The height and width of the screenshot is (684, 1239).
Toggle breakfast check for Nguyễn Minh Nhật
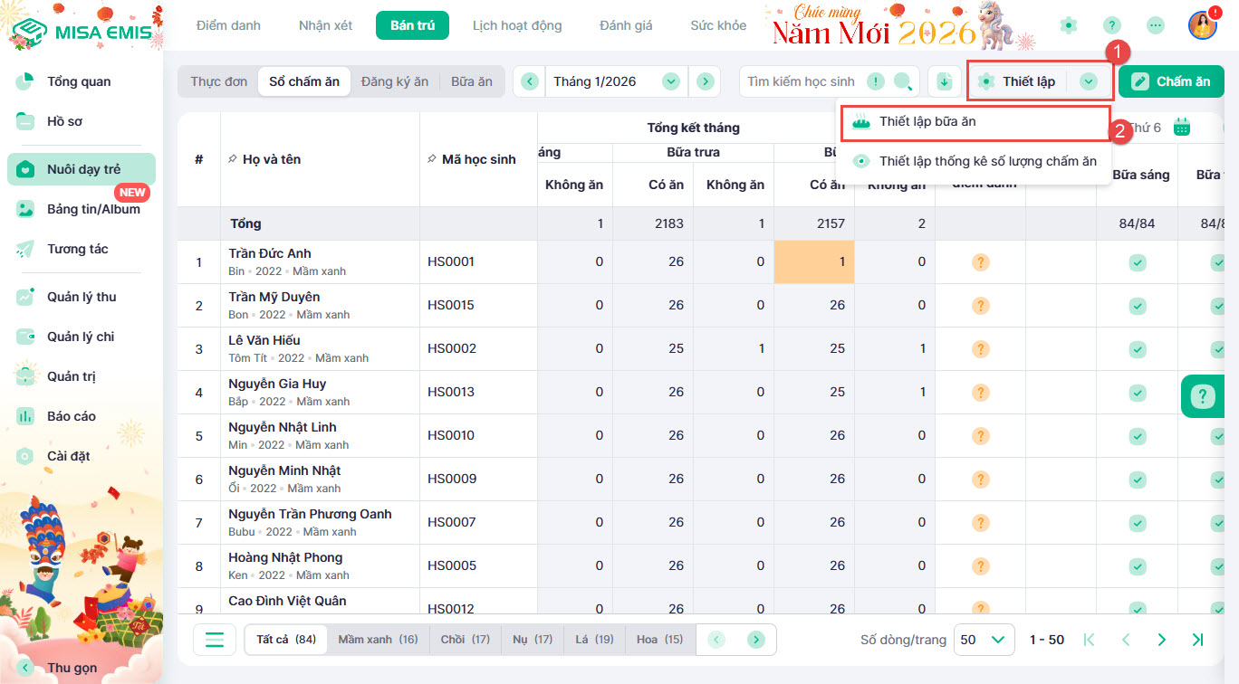pos(1138,480)
